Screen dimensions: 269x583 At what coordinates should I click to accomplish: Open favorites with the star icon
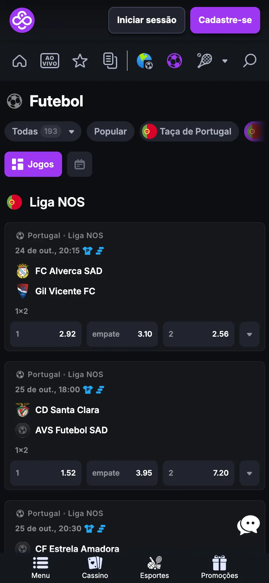(x=80, y=61)
